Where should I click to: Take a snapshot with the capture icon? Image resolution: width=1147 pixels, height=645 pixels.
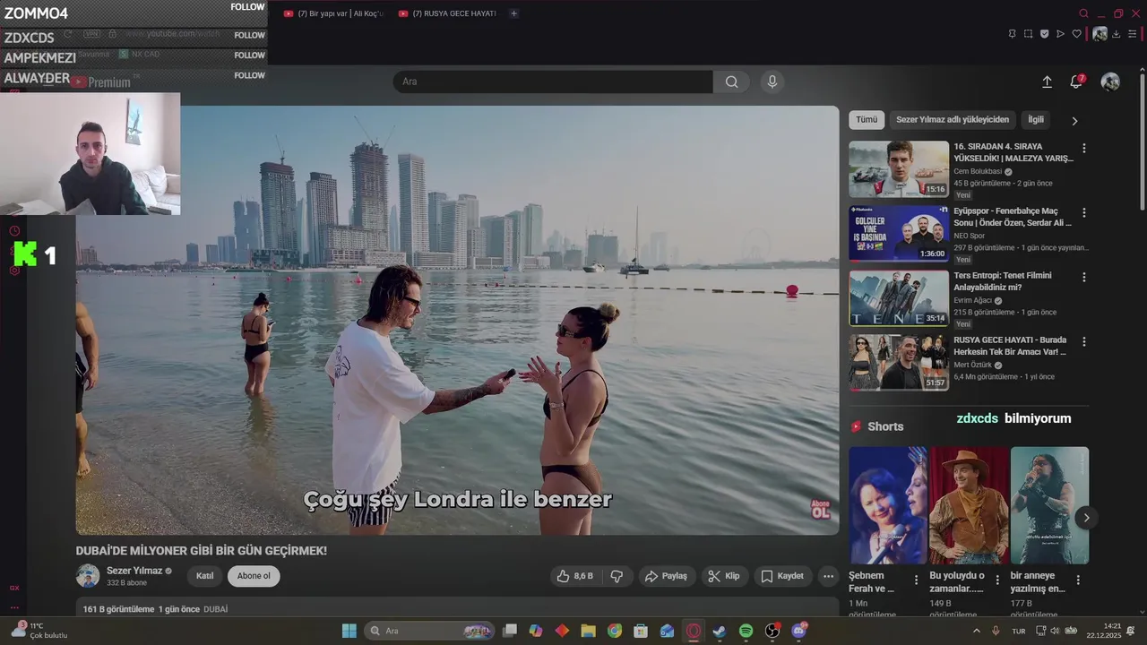pyautogui.click(x=1028, y=34)
